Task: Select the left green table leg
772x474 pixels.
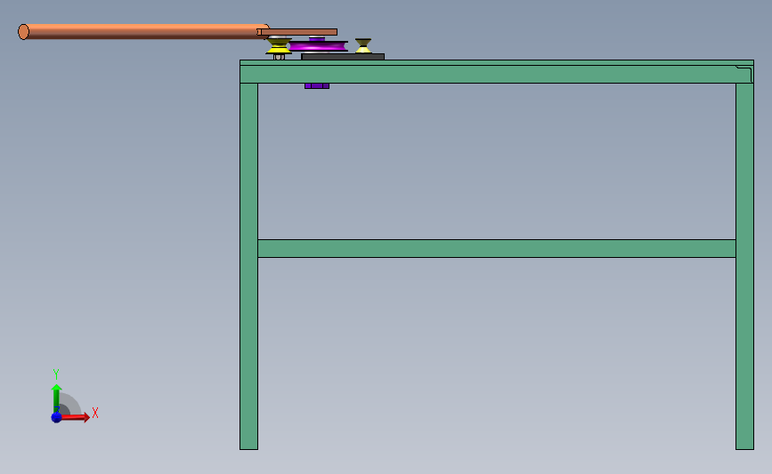Action: 248,266
